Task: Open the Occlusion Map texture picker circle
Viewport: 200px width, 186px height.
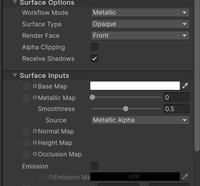Action: (x=35, y=154)
